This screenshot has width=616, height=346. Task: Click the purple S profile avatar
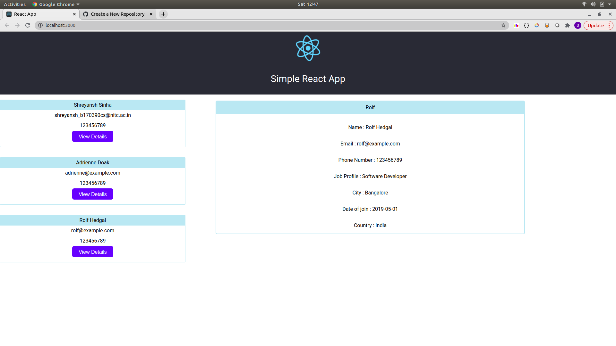(x=578, y=25)
